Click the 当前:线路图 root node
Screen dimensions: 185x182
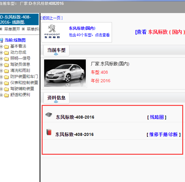pos(15,40)
